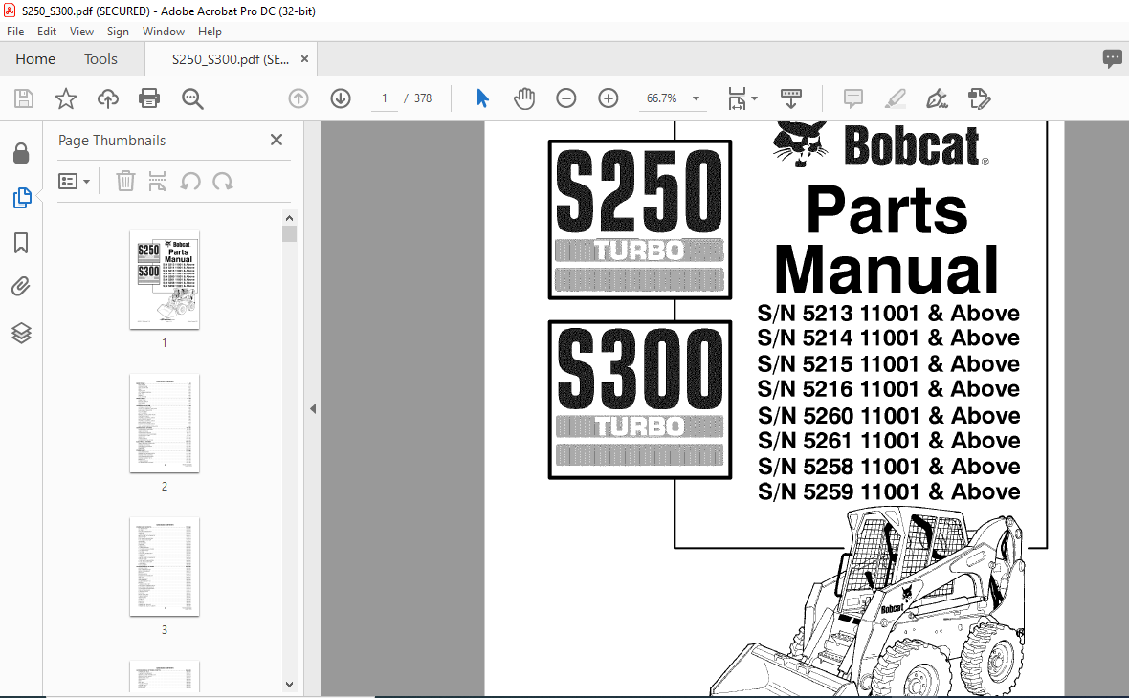Collapse the navigation pane with the side arrow
The image size is (1129, 698).
pos(313,408)
